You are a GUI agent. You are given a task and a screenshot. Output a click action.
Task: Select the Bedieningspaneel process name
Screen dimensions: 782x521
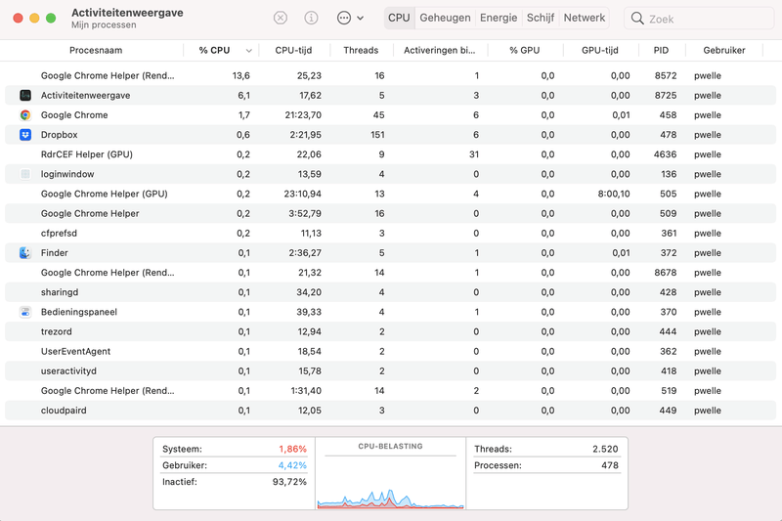79,312
